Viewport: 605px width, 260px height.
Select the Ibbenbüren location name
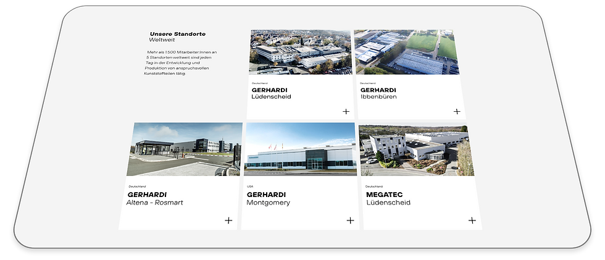click(378, 97)
